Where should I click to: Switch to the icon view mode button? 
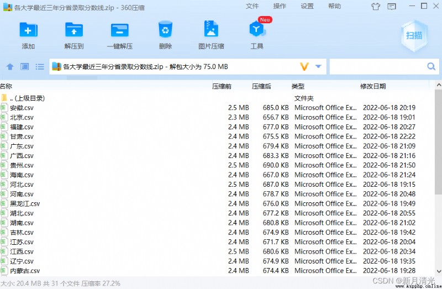pyautogui.click(x=25, y=66)
